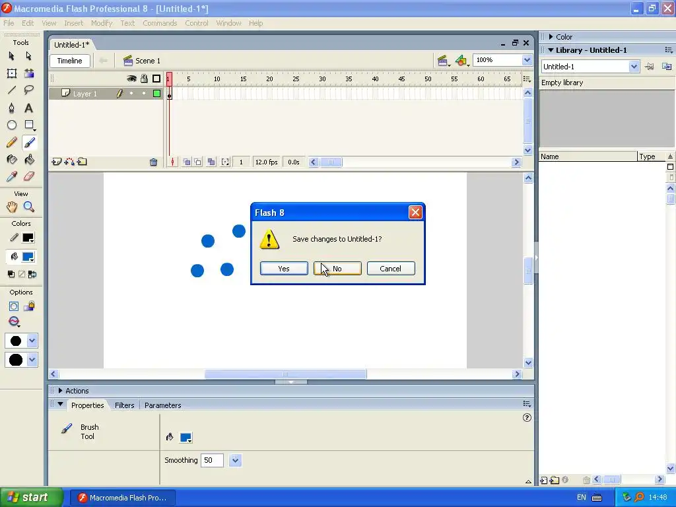Select the Brush tool in Tools panel

coord(29,143)
